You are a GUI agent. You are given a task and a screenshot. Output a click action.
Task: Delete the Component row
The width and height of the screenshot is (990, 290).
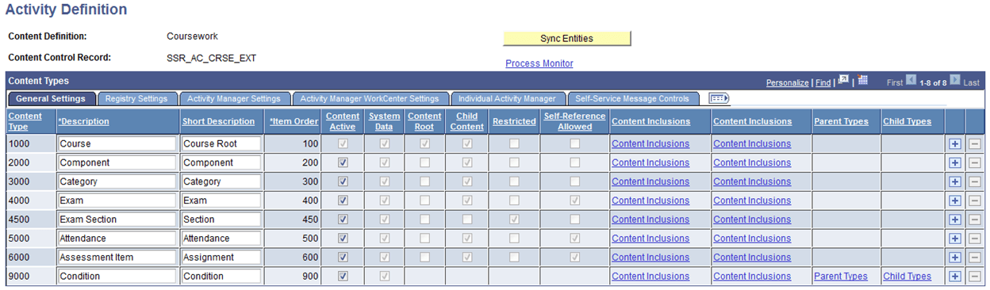click(x=974, y=162)
